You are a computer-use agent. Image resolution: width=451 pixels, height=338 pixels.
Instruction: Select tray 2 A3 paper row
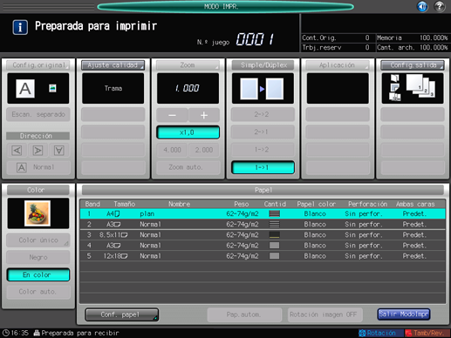click(263, 224)
